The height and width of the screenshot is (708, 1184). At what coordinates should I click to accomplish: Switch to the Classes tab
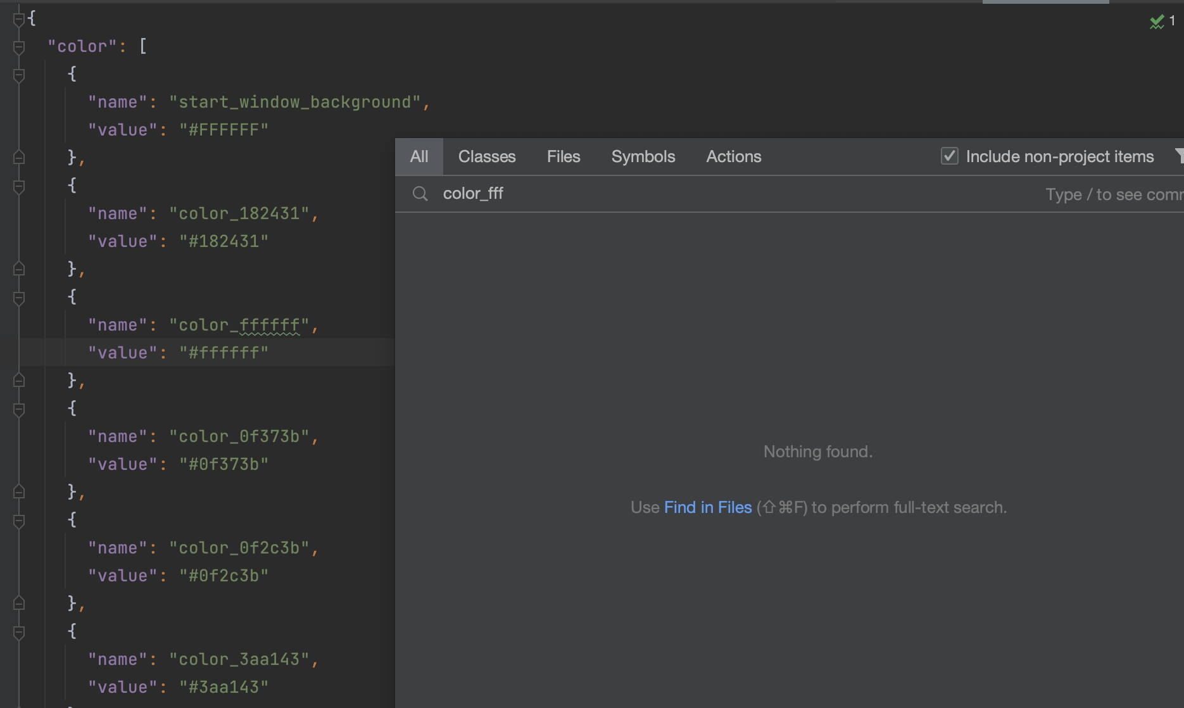coord(487,156)
